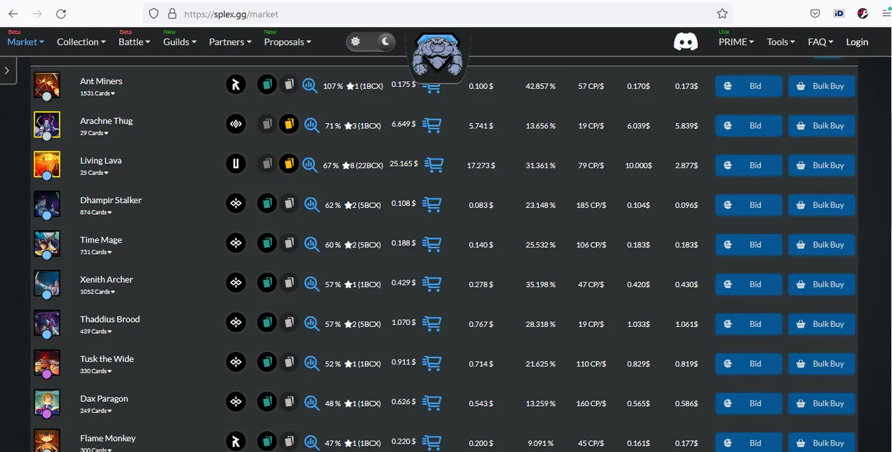Viewport: 892px width, 452px height.
Task: Place a Bid on Dax Paragon
Action: coord(748,403)
